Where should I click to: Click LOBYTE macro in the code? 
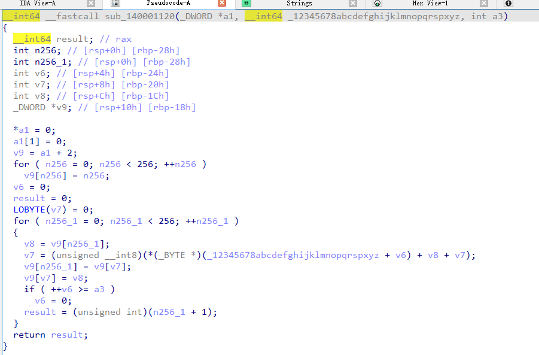[30, 210]
